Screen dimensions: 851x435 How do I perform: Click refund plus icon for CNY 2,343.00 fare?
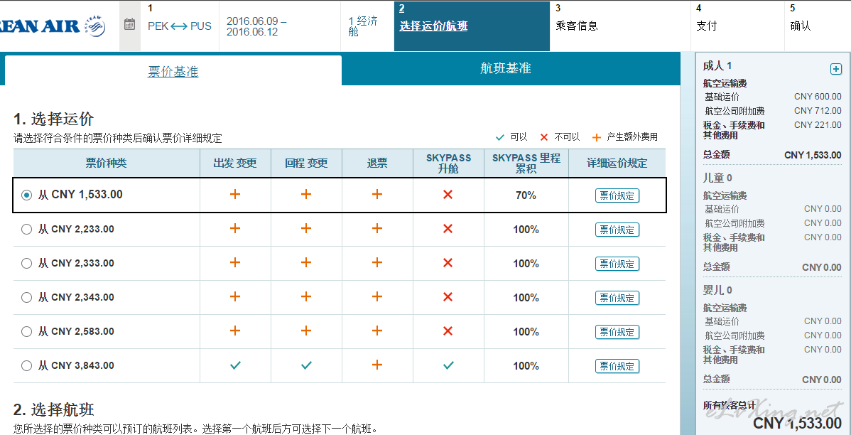point(377,296)
